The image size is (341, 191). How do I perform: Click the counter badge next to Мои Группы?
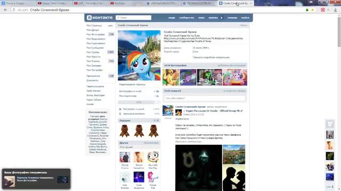[x=111, y=52]
